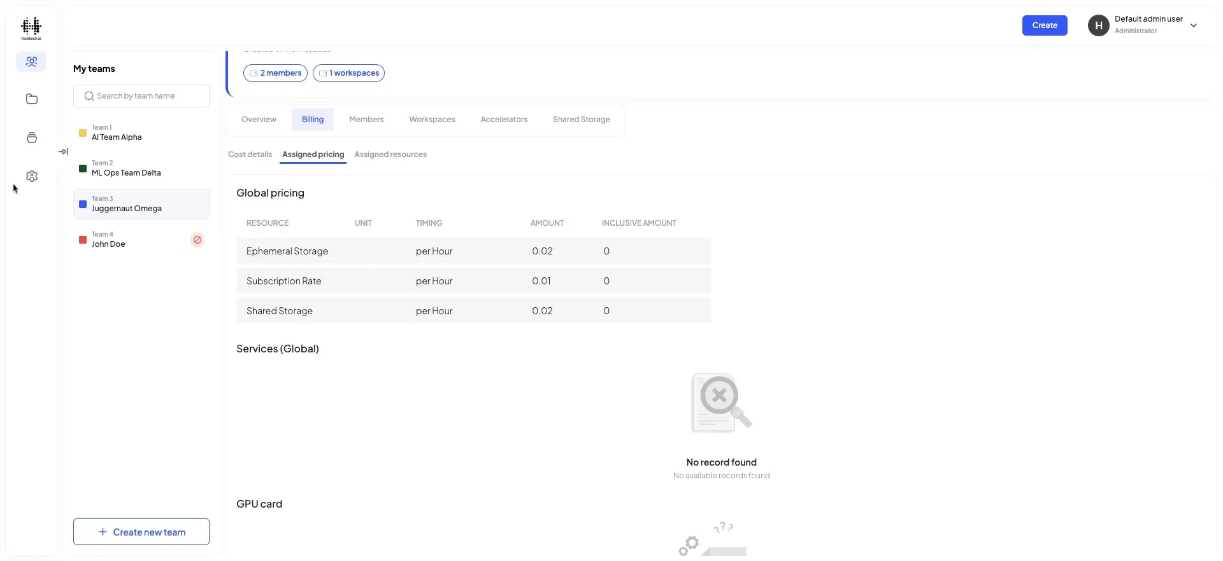The height and width of the screenshot is (561, 1223).
Task: Click the 0.01 amount for Subscription Rate
Action: click(x=541, y=281)
